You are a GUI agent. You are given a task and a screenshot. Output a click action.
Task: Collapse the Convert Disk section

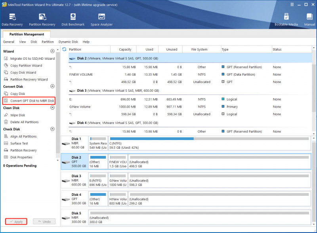coord(52,86)
